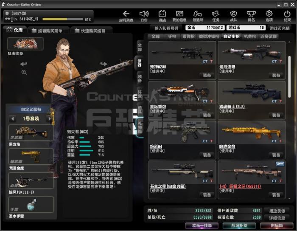
Task: Select melee weapon slot 旋风 (SKULL-9)
Action: 31,180
